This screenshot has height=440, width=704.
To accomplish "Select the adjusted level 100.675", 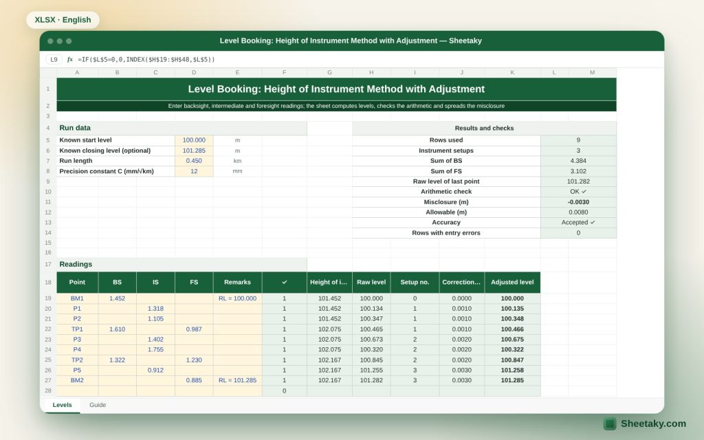I will [x=512, y=340].
